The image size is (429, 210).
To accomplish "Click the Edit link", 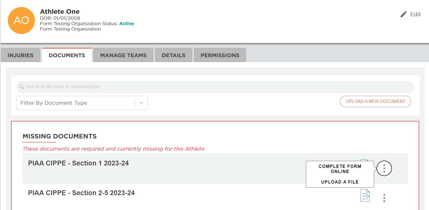I will [x=415, y=14].
